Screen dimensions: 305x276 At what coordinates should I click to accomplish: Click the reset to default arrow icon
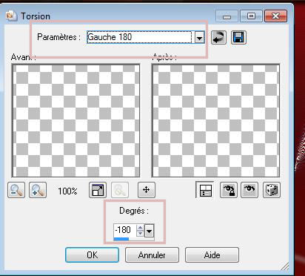click(218, 38)
